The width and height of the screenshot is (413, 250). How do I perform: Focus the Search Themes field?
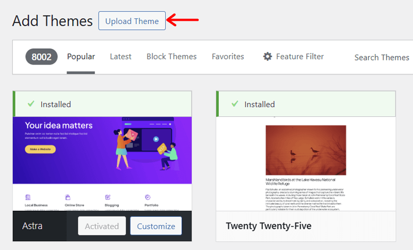click(x=382, y=57)
